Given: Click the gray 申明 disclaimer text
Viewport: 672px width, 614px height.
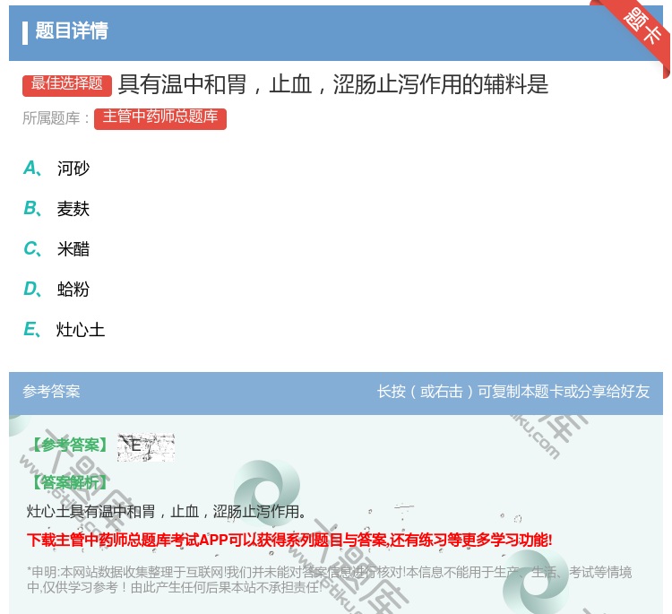Looking at the screenshot, I should (329, 579).
